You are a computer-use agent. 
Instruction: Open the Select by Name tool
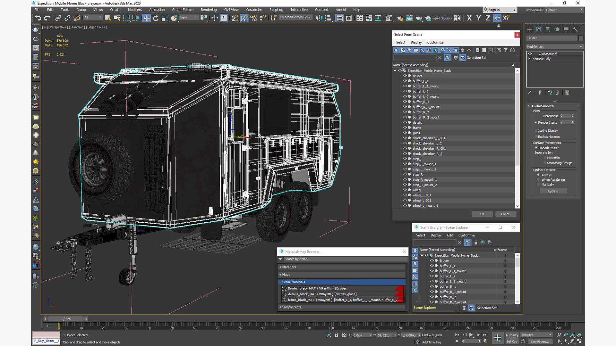coord(117,18)
